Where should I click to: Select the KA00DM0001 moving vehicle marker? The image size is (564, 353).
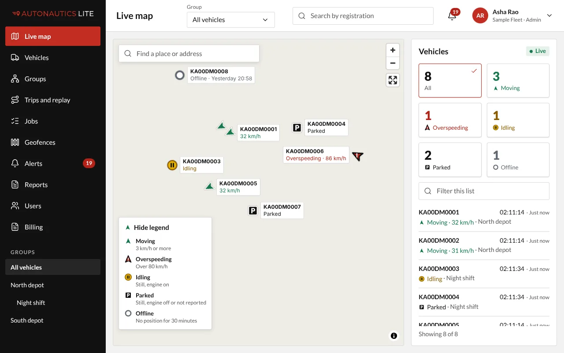pos(230,131)
